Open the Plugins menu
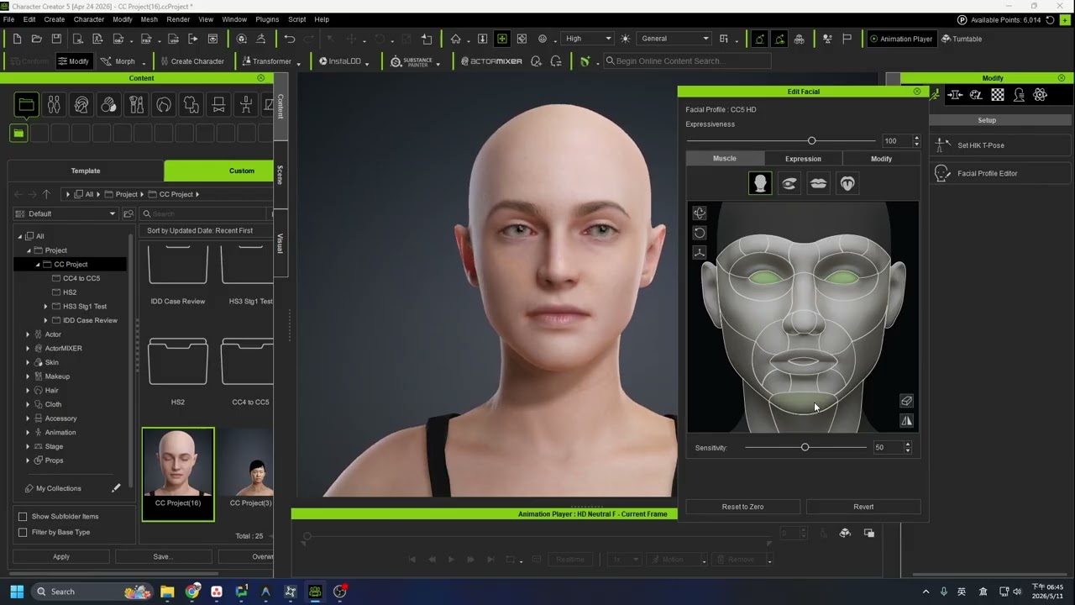Viewport: 1075px width, 605px height. (267, 19)
